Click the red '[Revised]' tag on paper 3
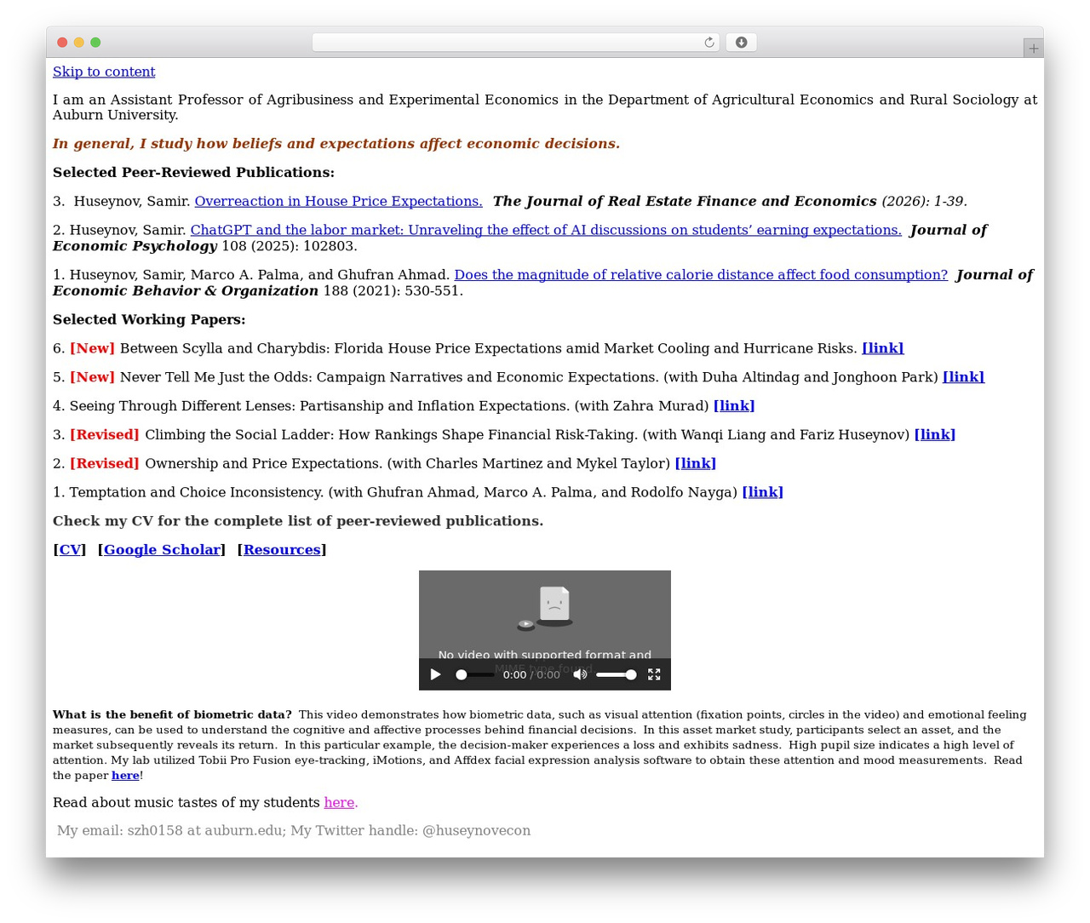Screen dimensions: 1090x923 104,435
